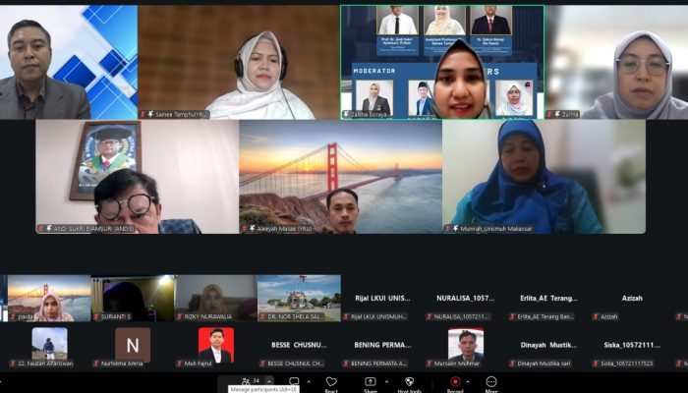Open the chat panel icon

pyautogui.click(x=294, y=381)
